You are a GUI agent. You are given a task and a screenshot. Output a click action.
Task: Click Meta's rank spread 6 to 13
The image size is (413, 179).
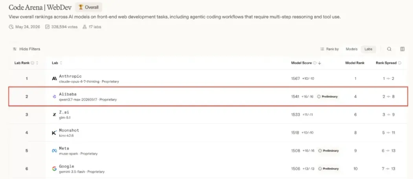coord(389,151)
